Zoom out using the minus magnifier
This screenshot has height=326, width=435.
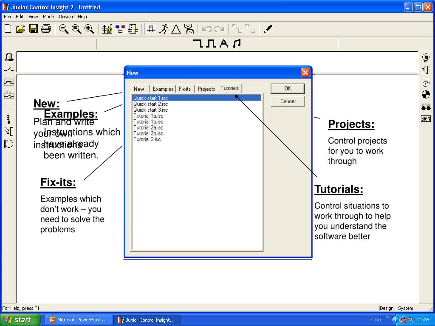coord(64,28)
